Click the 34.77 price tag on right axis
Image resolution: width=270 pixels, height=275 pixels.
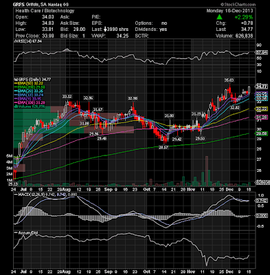tap(262, 87)
